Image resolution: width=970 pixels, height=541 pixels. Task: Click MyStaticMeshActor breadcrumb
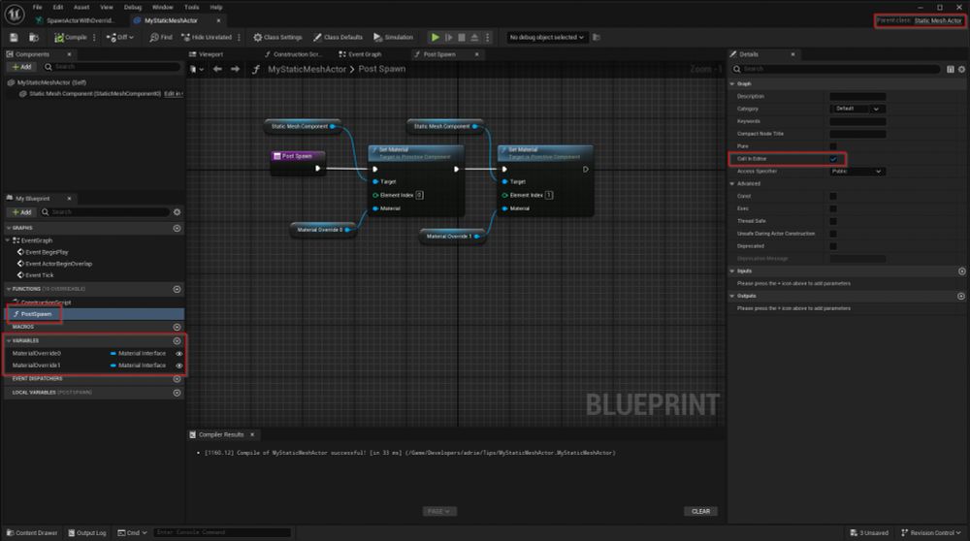coord(307,69)
